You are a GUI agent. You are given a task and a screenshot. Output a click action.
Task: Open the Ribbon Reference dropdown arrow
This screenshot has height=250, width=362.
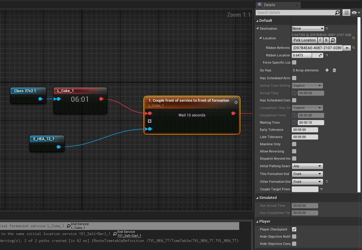[347, 48]
